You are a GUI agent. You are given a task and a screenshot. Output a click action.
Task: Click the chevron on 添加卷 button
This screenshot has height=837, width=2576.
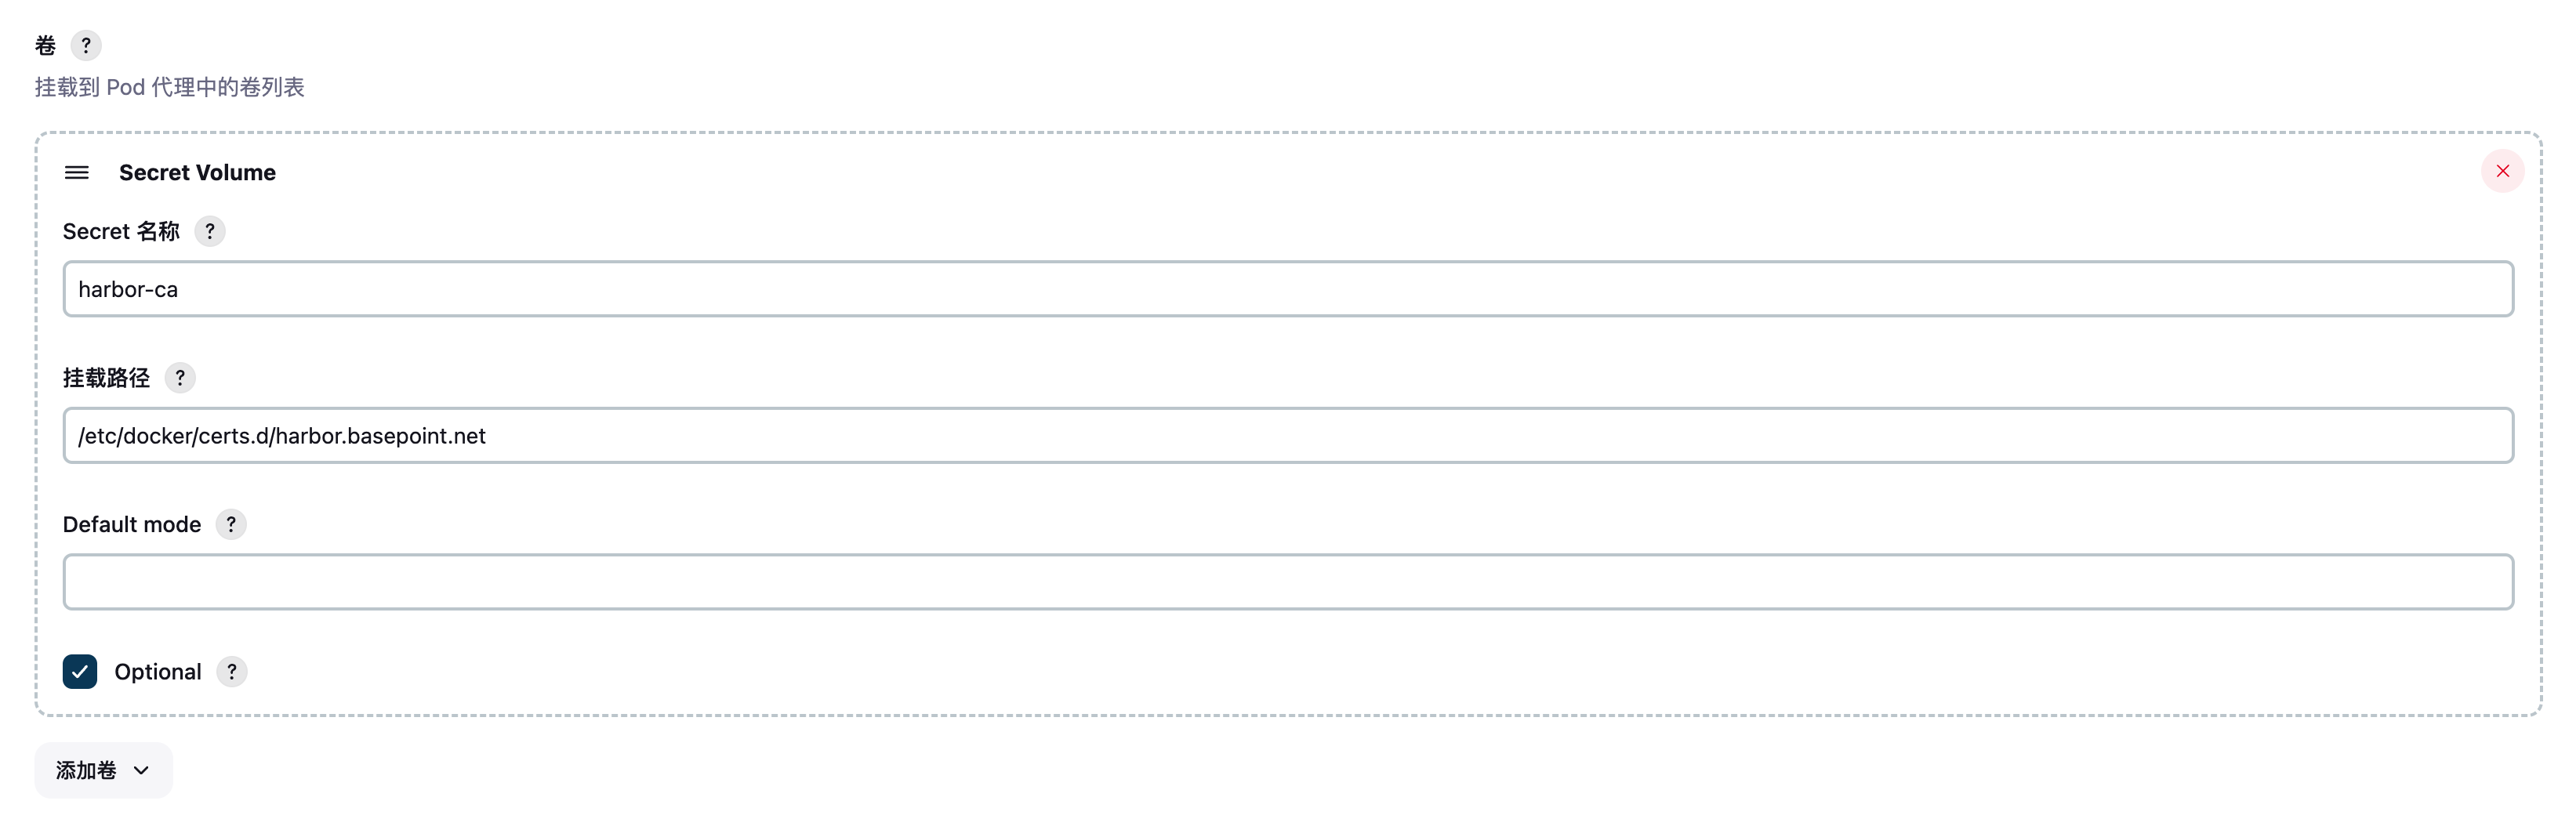[141, 770]
